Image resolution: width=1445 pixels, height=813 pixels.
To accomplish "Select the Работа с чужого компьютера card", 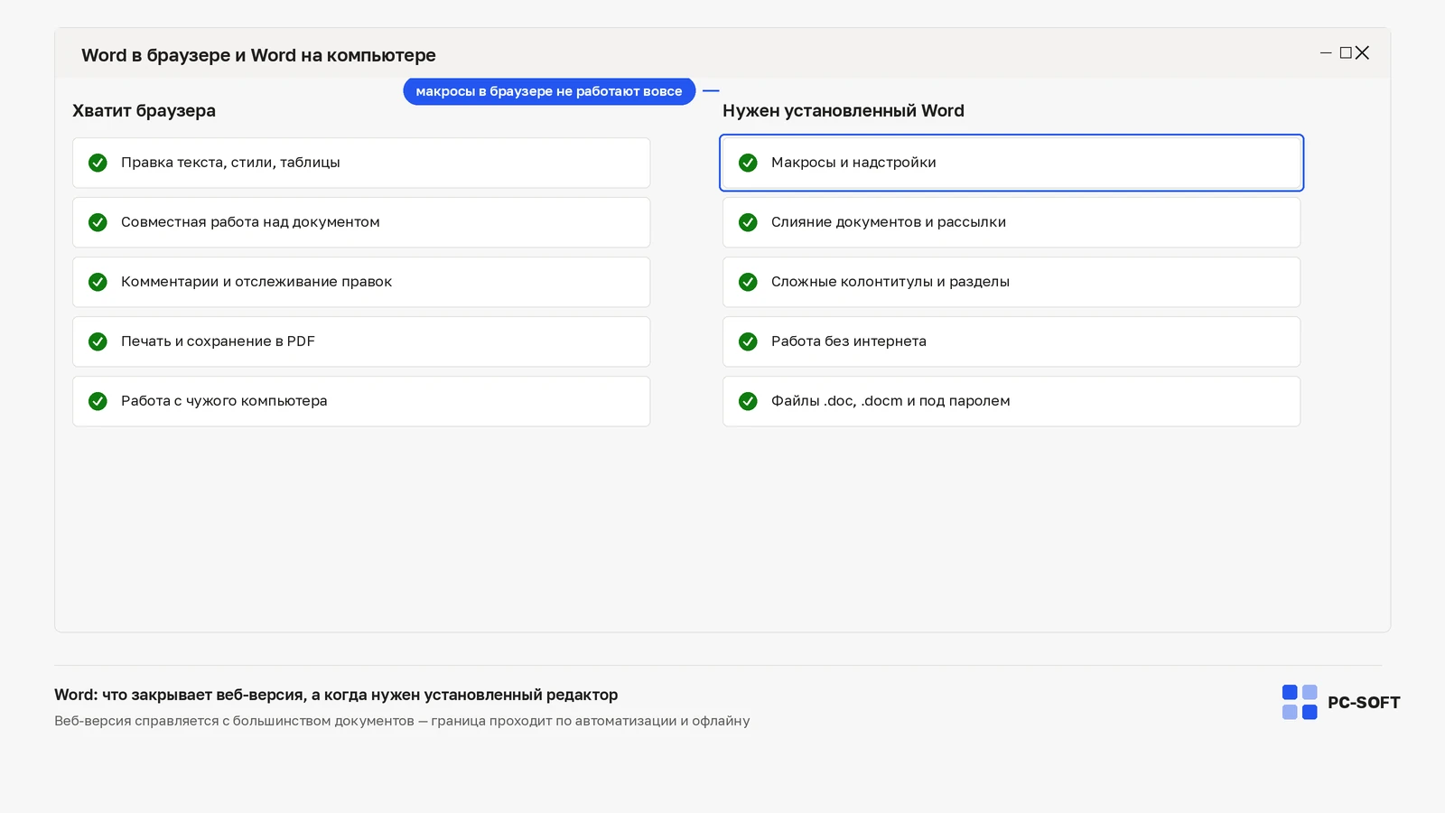I will [361, 401].
